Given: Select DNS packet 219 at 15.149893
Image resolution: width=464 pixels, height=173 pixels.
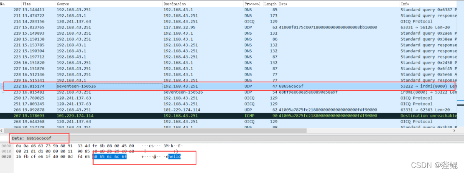Looking at the screenshot, I should click(x=229, y=33).
